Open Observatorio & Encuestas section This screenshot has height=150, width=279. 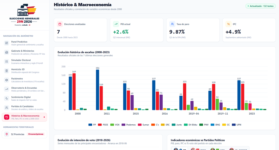24,89
